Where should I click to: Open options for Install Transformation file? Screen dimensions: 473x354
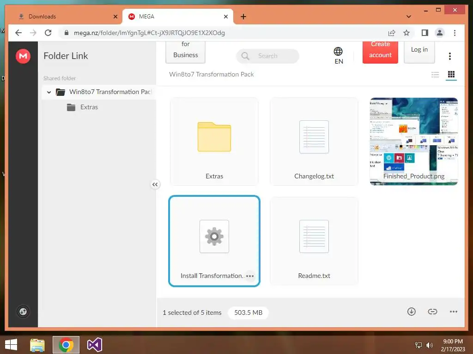tap(250, 276)
